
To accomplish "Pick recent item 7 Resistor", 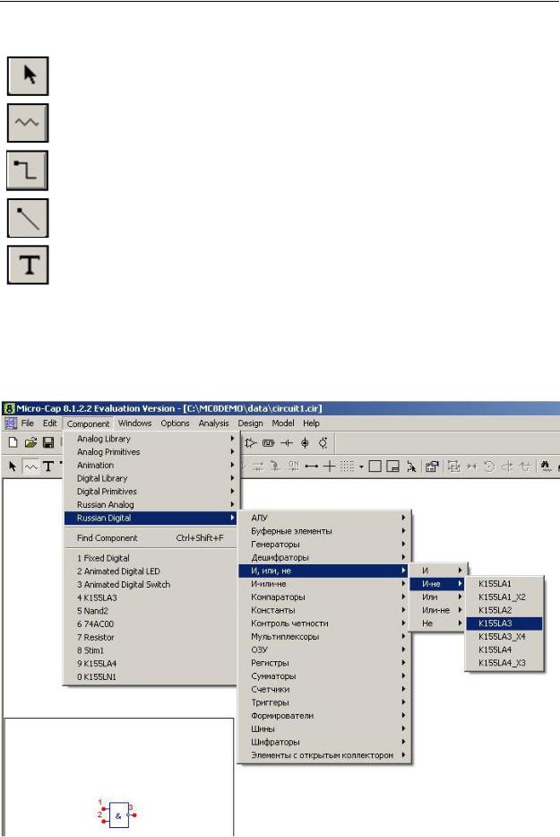I will click(x=150, y=637).
